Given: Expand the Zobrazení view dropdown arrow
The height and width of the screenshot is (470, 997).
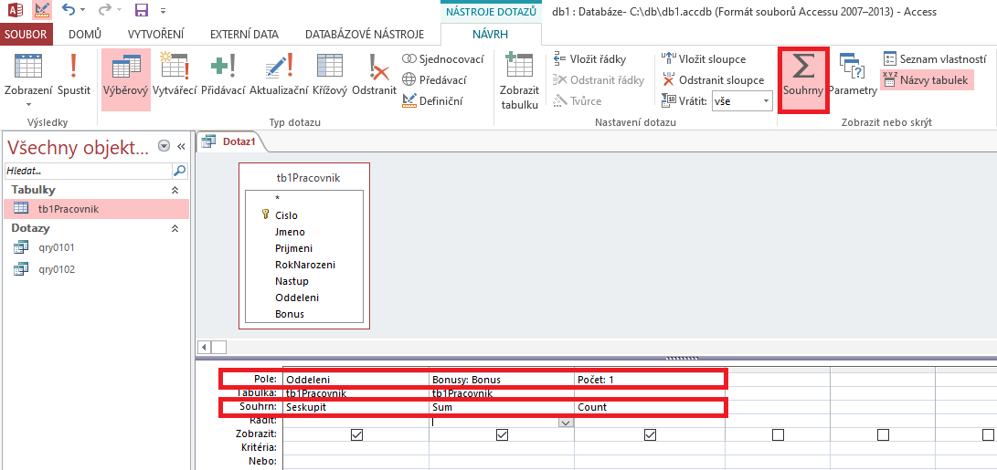Looking at the screenshot, I should 27,104.
